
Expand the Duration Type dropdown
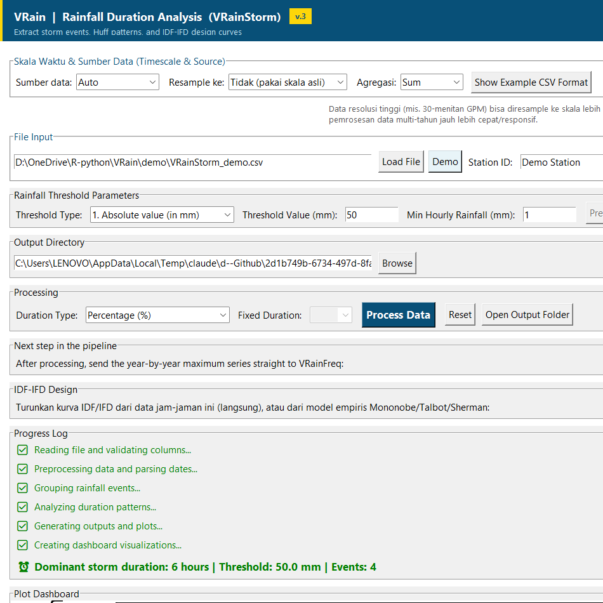pos(157,315)
